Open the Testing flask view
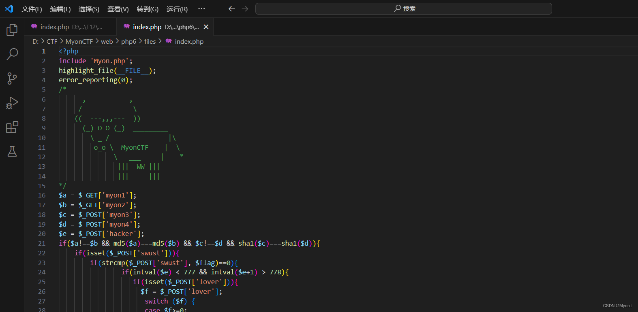 point(12,151)
